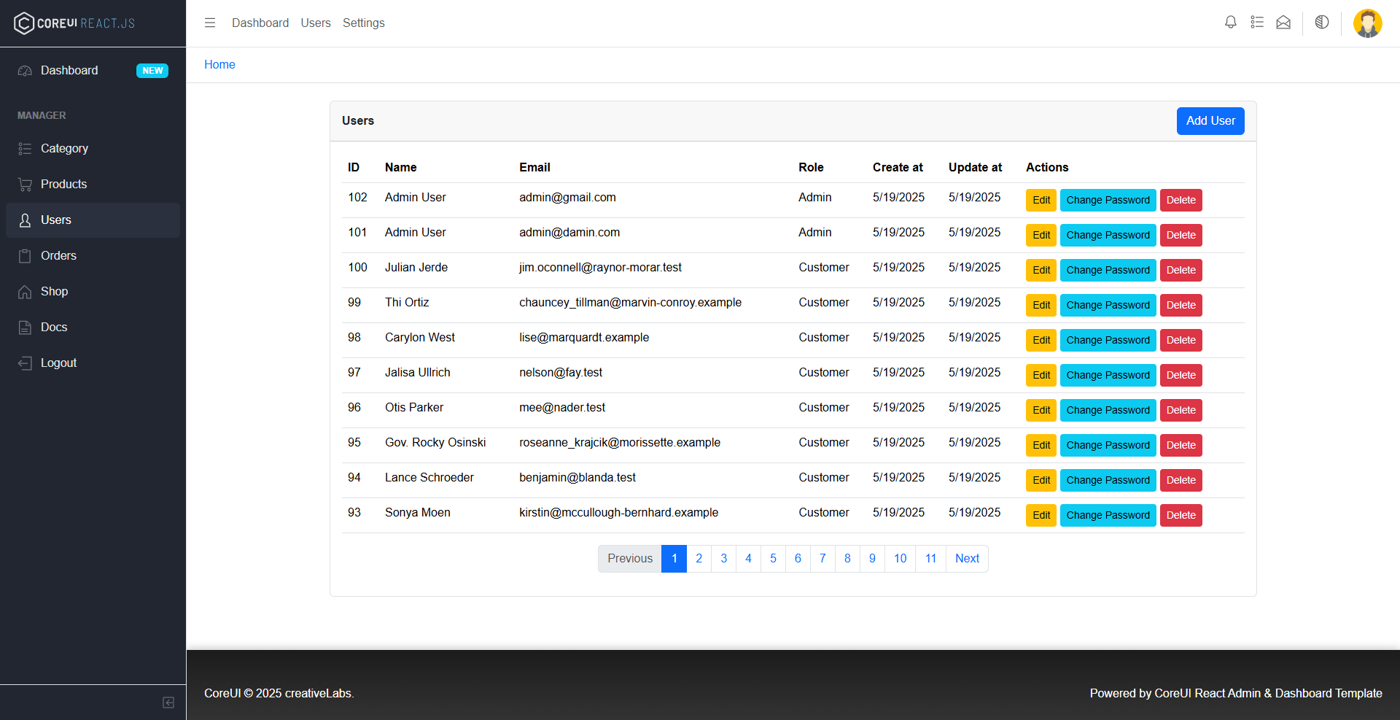Go to pagination page 2
1400x720 pixels.
[x=699, y=559]
